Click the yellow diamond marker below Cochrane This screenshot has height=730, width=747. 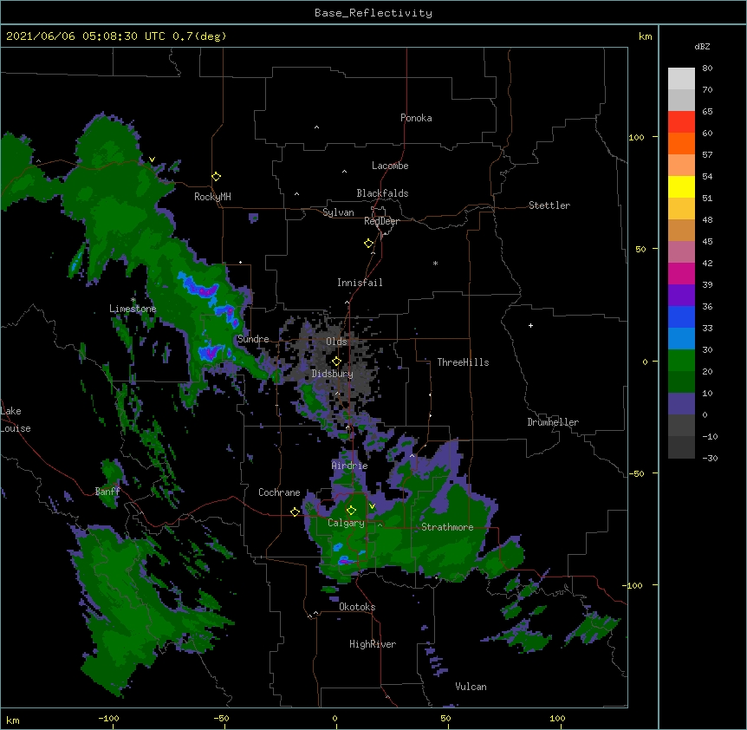coord(295,512)
